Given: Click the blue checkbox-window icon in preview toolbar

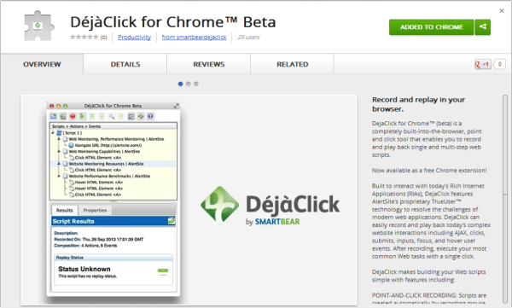Looking at the screenshot, I should tap(131, 116).
